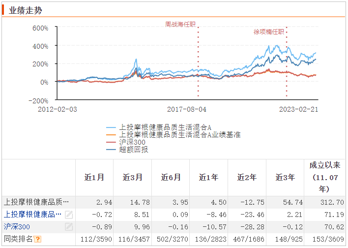The image size is (348, 248).
Task: Click the fund's 近1月 value 2.94
Action: (104, 202)
